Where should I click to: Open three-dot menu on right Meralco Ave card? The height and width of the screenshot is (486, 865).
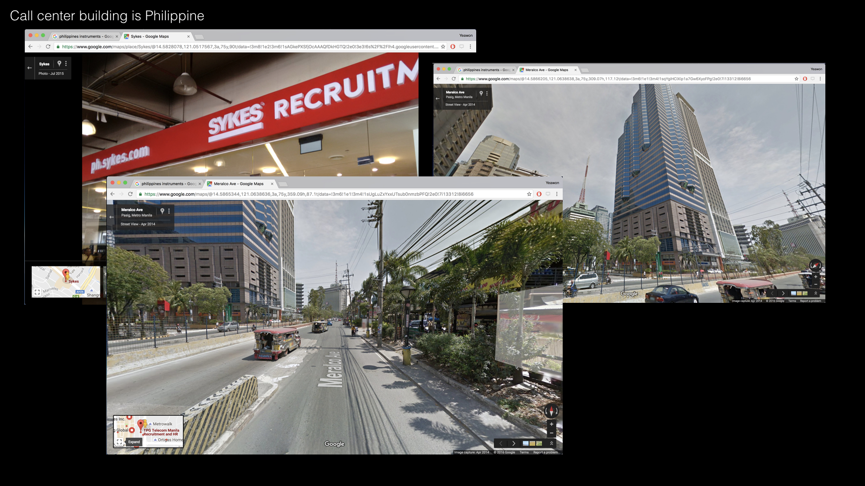tap(487, 93)
